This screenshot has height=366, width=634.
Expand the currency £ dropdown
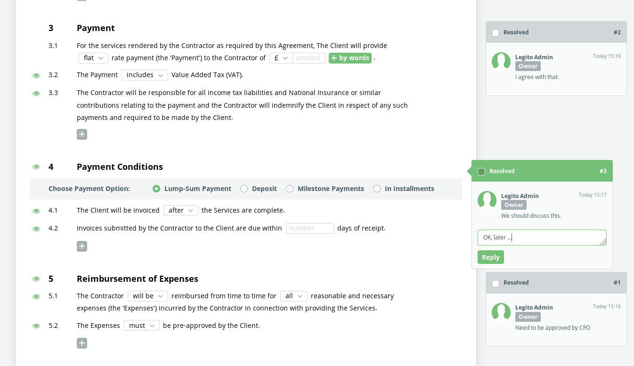[281, 58]
